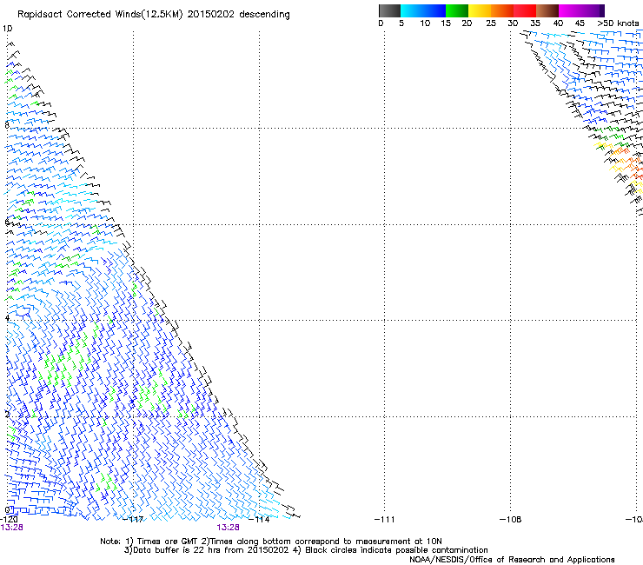This screenshot has width=643, height=565.
Task: Click the plot title 'Rapidscat Corrected Winds(12.5KM)'
Action: (100, 15)
